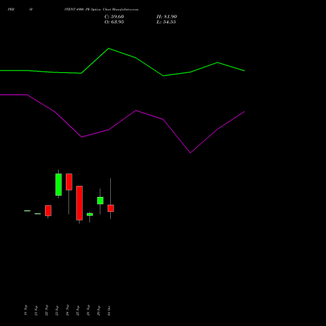Click the open value O: 63.95
Image resolution: width=326 pixels, height=326 pixels.
(x=114, y=22)
